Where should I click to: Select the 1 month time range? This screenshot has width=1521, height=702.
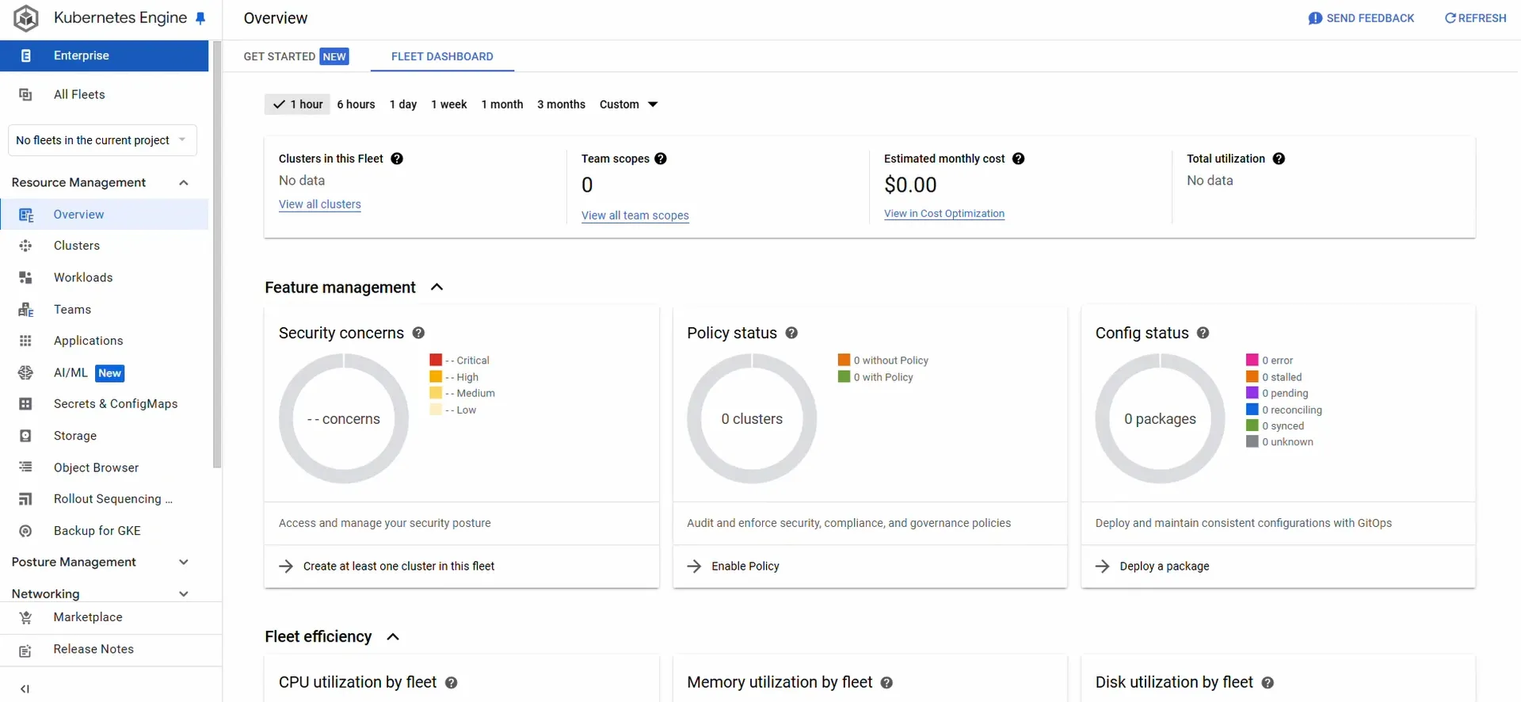pyautogui.click(x=502, y=104)
